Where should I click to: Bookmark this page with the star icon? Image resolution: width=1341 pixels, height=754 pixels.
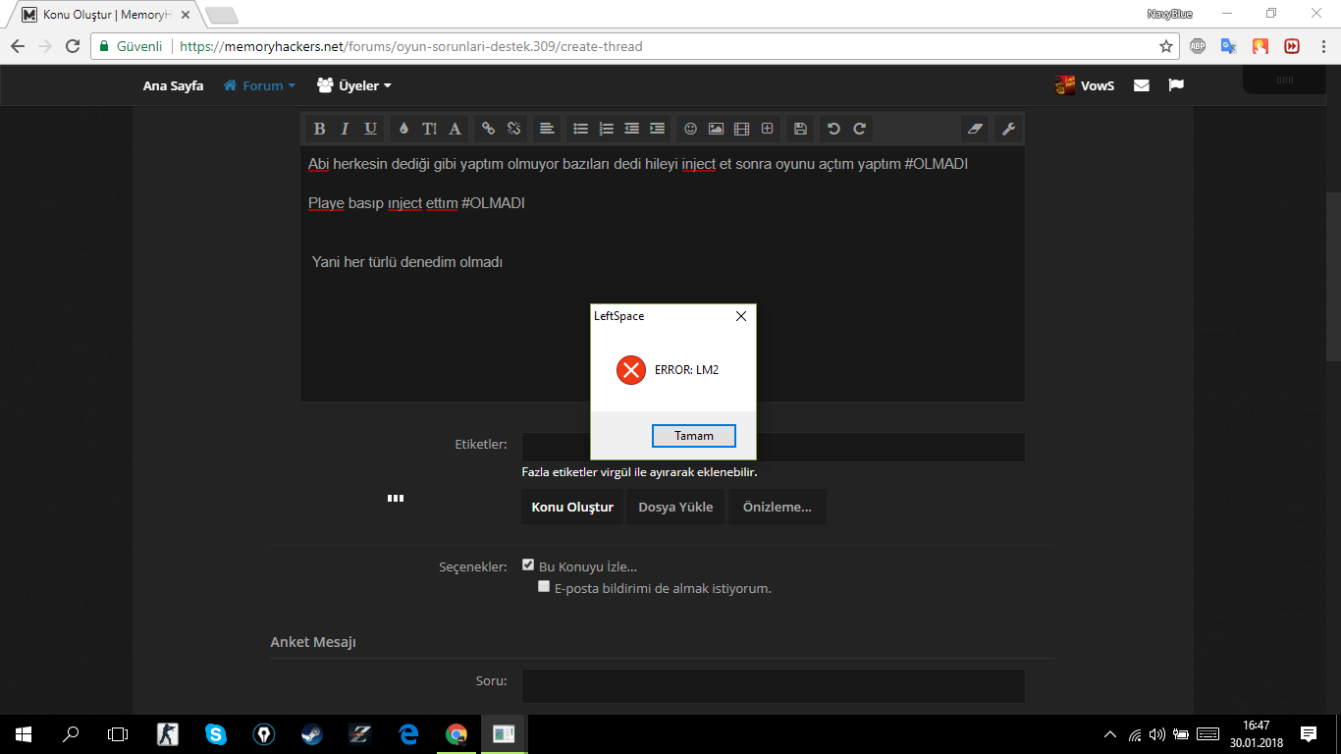click(1166, 46)
